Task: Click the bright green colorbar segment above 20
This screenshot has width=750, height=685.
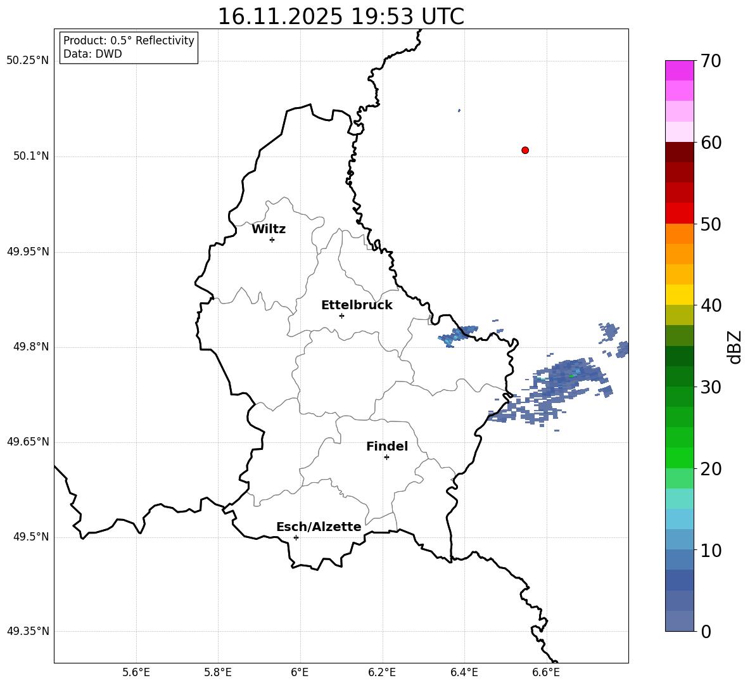Action: pyautogui.click(x=679, y=458)
